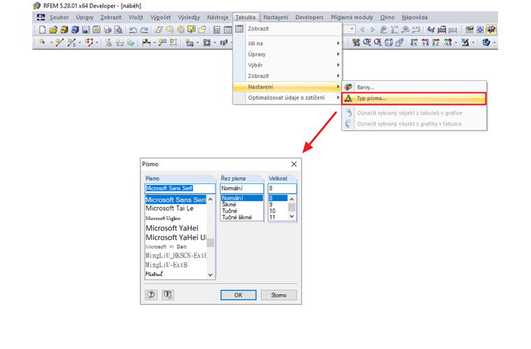Click the view in Y direction icon
This screenshot has width=531, height=349.
coord(425,43)
